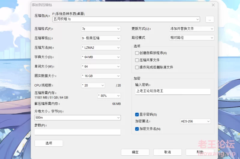Click the '/ 20' thread count text
240x159 pixels.
pyautogui.click(x=118, y=85)
